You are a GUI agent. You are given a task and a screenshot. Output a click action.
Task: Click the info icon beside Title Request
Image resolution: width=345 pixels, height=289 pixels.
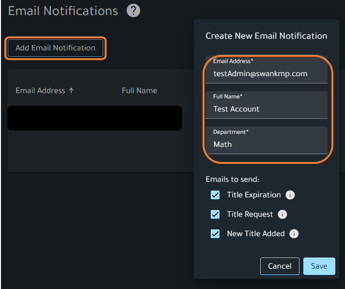(282, 214)
